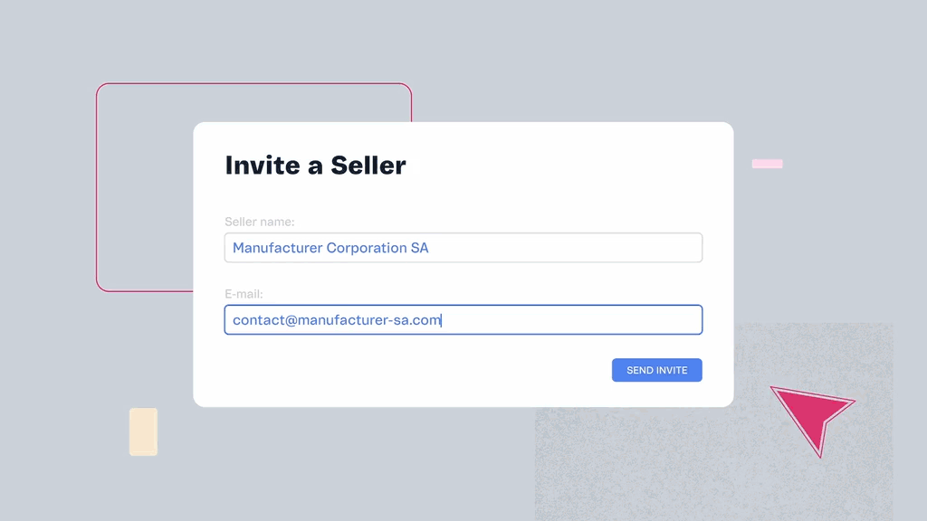Image resolution: width=927 pixels, height=521 pixels.
Task: Click "SA" at end of seller name
Action: [419, 248]
